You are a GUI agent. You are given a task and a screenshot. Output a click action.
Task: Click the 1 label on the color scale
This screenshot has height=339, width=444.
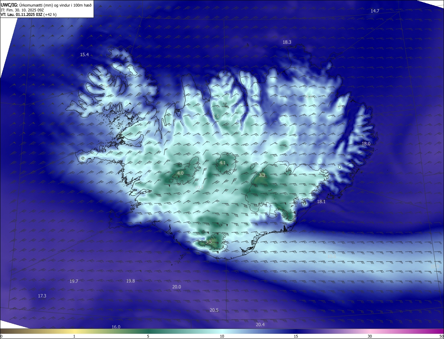point(74,336)
